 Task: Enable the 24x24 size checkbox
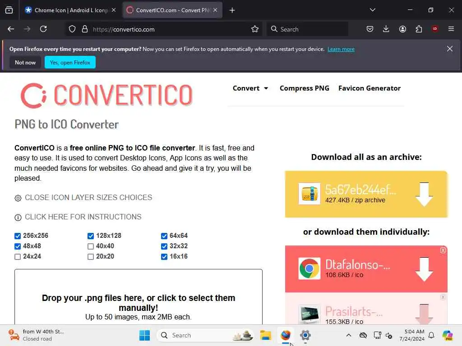pyautogui.click(x=18, y=257)
